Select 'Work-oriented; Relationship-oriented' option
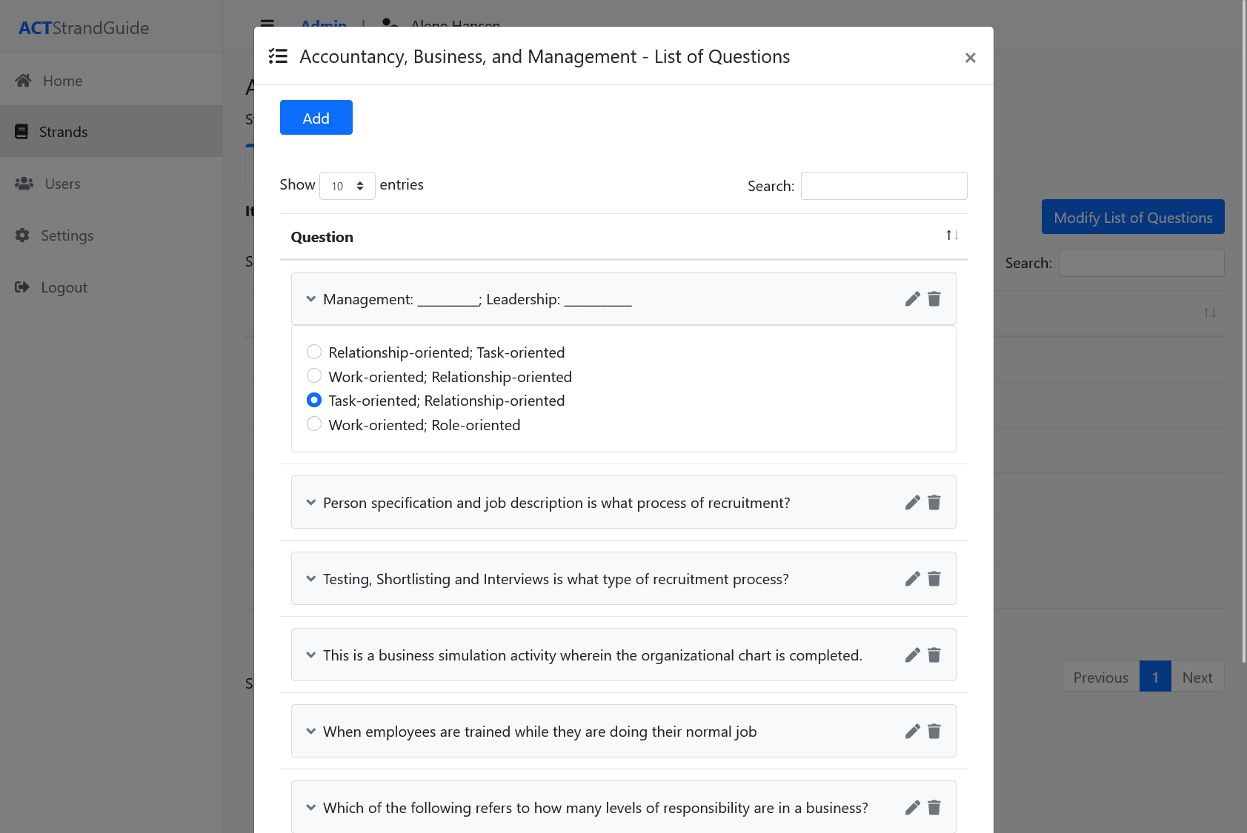This screenshot has width=1247, height=833. click(x=314, y=376)
